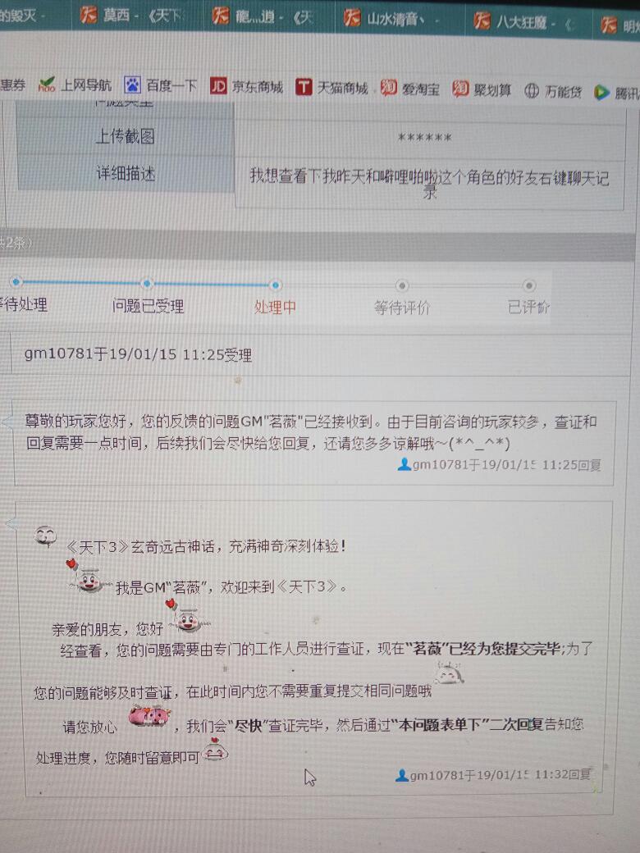Screen dimensions: 640x853
Task: Click the 万能贷 globe bookmark
Action: (532, 91)
